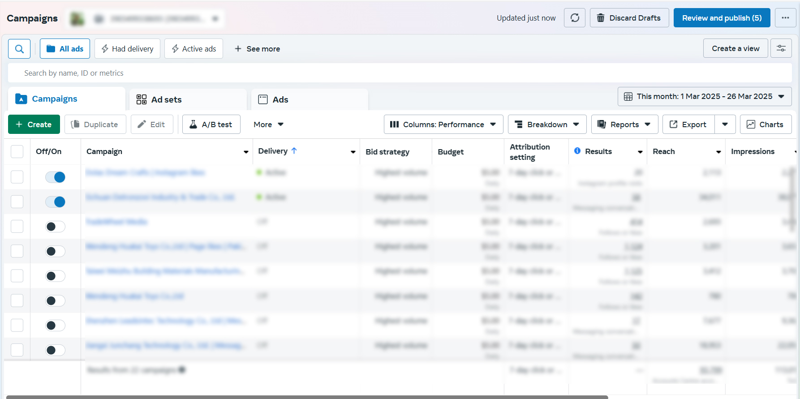The width and height of the screenshot is (800, 399).
Task: Click the refresh icon beside Updated just now
Action: pos(575,18)
